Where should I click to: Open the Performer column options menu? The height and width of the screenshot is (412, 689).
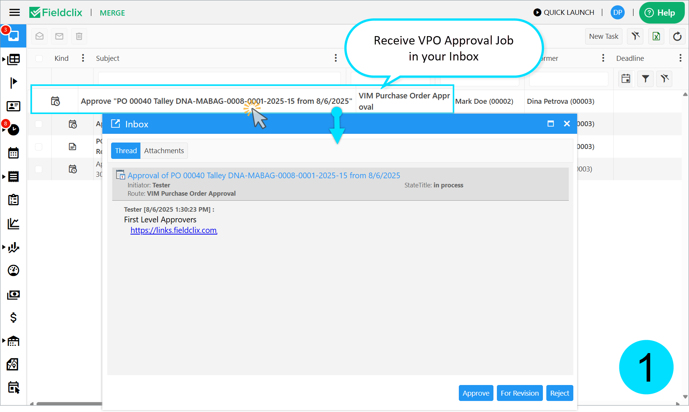[x=603, y=58]
